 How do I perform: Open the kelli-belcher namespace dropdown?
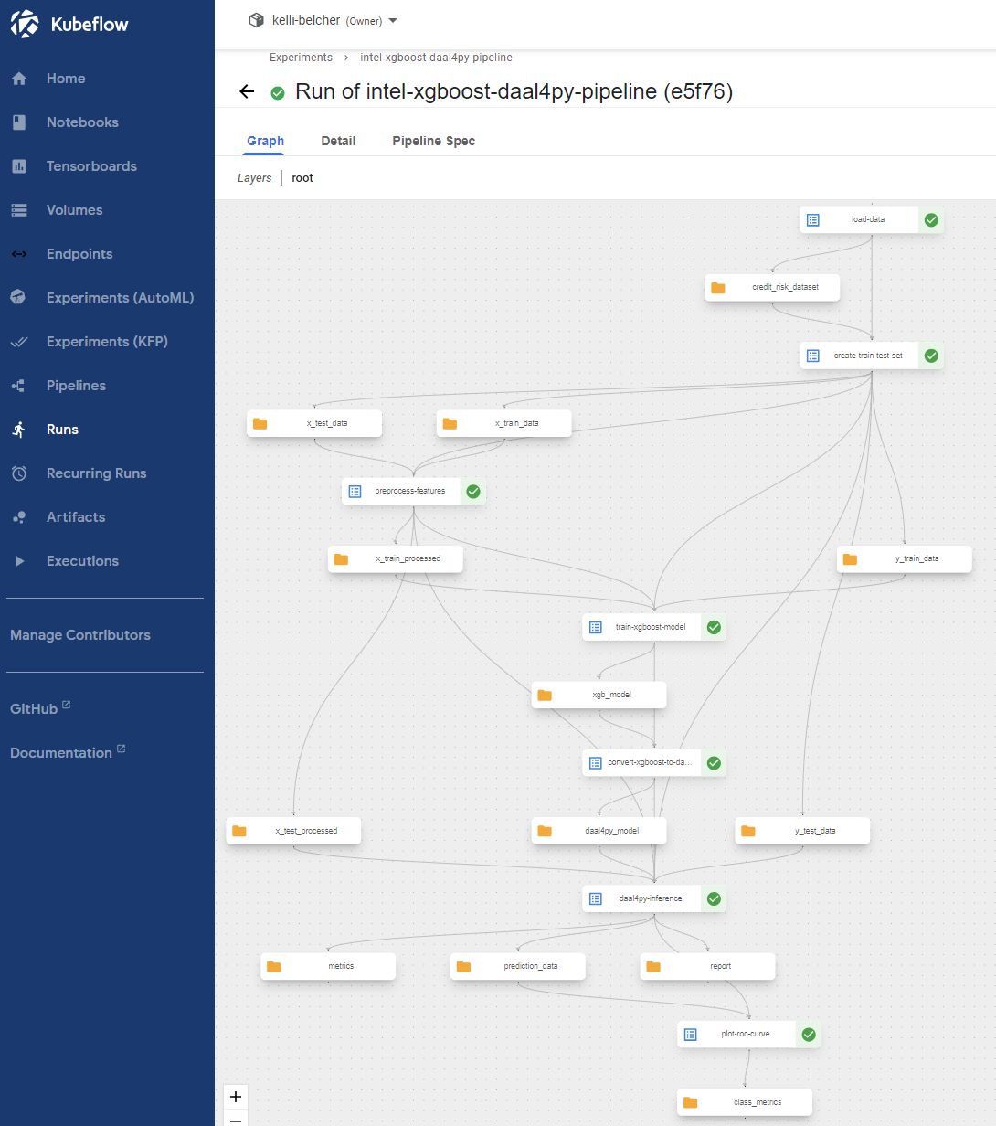click(323, 20)
